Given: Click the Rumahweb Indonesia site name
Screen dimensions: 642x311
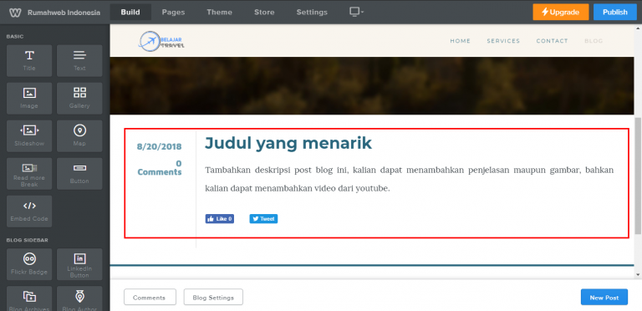Looking at the screenshot, I should (64, 13).
